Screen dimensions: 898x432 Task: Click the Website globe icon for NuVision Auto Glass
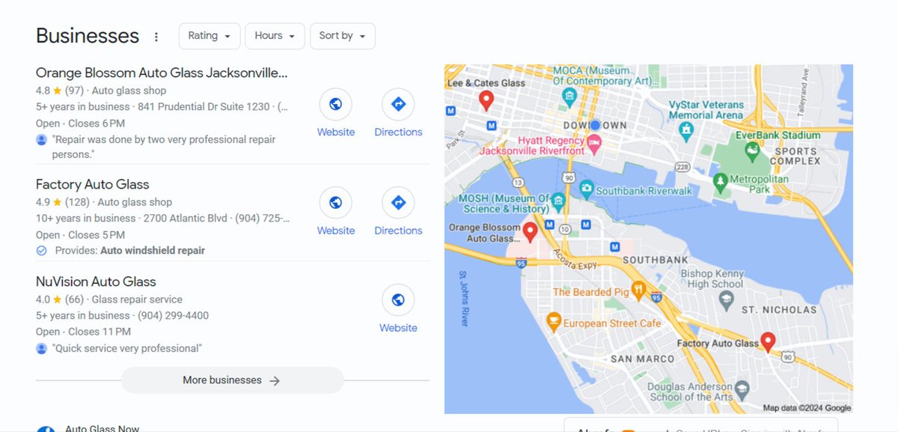398,299
